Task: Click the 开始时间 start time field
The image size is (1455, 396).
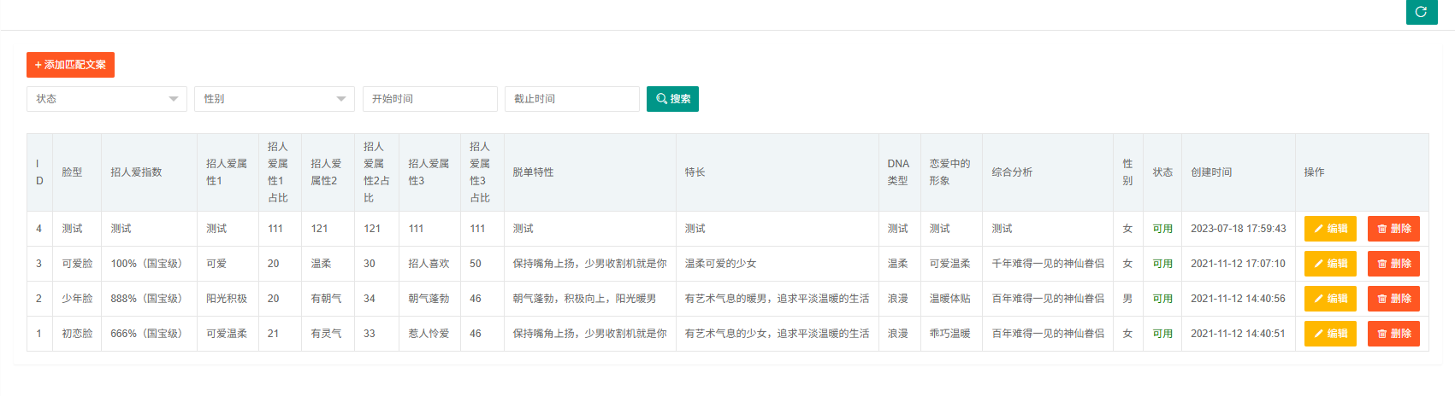Action: pos(429,99)
